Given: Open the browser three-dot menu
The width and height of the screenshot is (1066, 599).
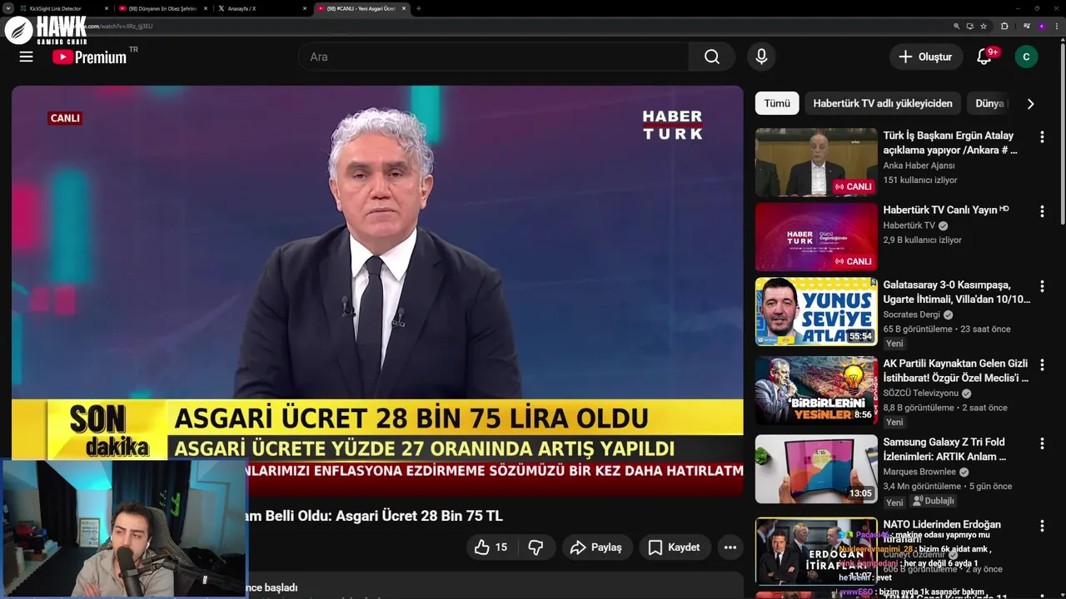Looking at the screenshot, I should (x=1055, y=26).
